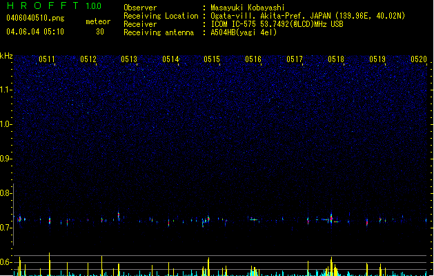Click the Observer label
The image size is (434, 276).
[140, 8]
